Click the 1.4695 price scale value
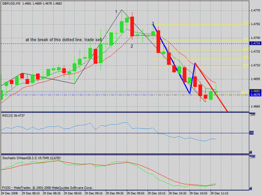Viewport: 262px width, 196px height. [x=255, y=79]
